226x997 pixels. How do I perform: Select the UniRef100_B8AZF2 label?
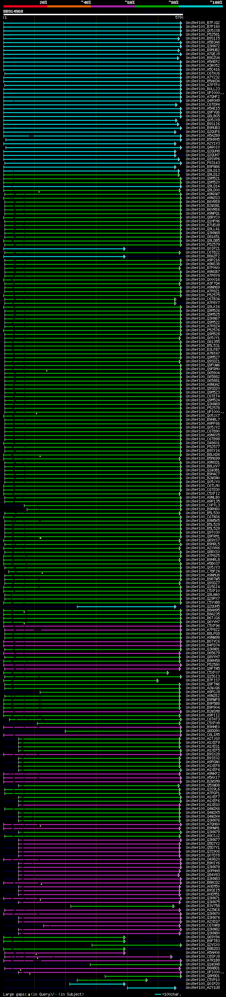[x=203, y=256]
